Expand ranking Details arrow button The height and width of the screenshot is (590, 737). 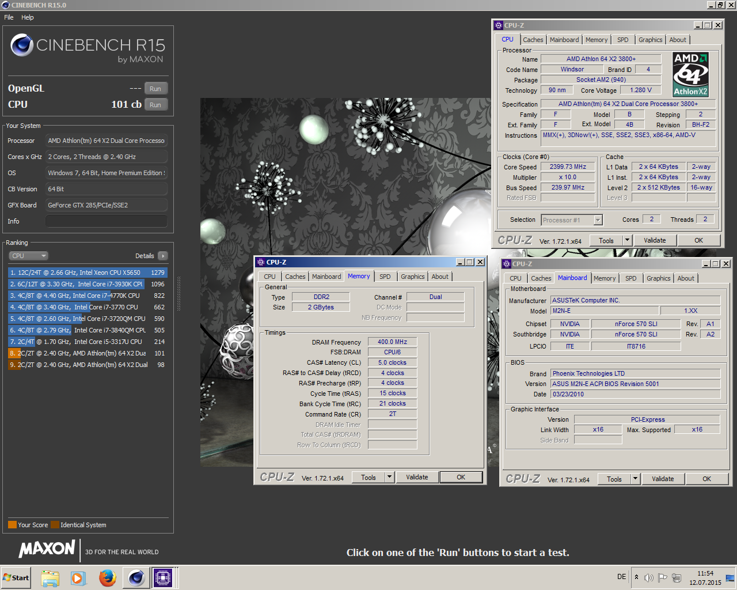click(x=162, y=256)
